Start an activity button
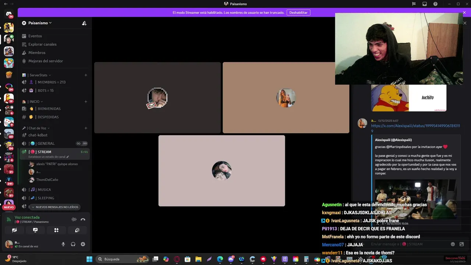This screenshot has height=265, width=471. 56,230
